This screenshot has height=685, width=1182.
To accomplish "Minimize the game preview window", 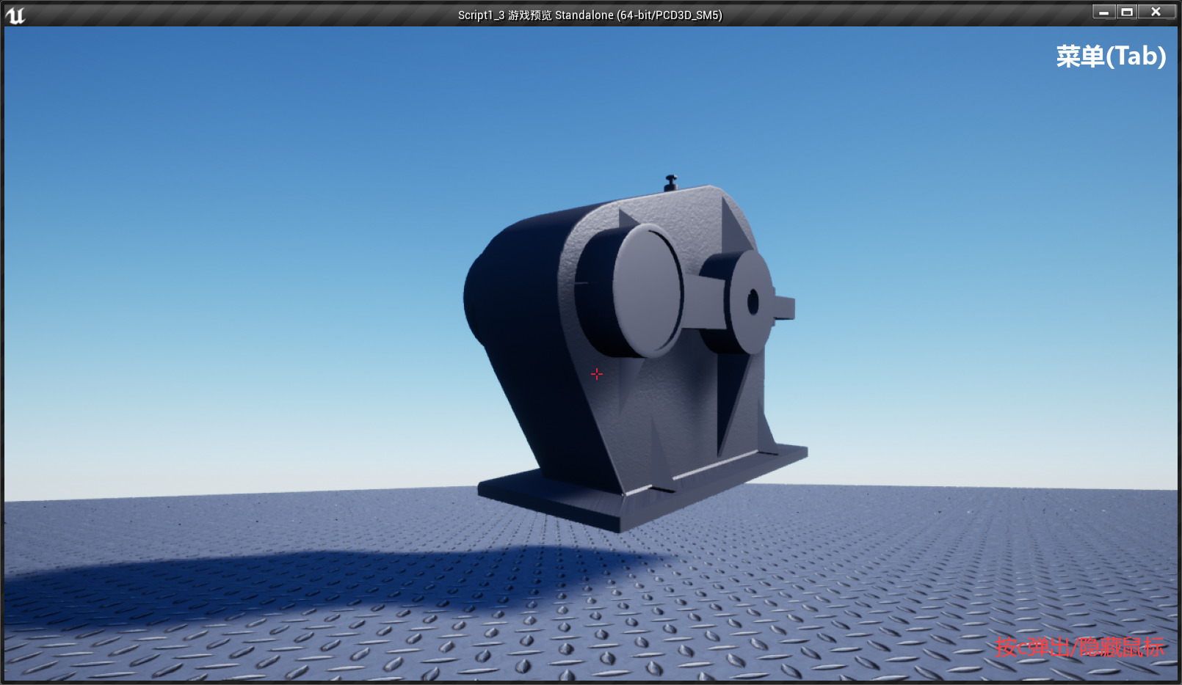I will 1103,12.
